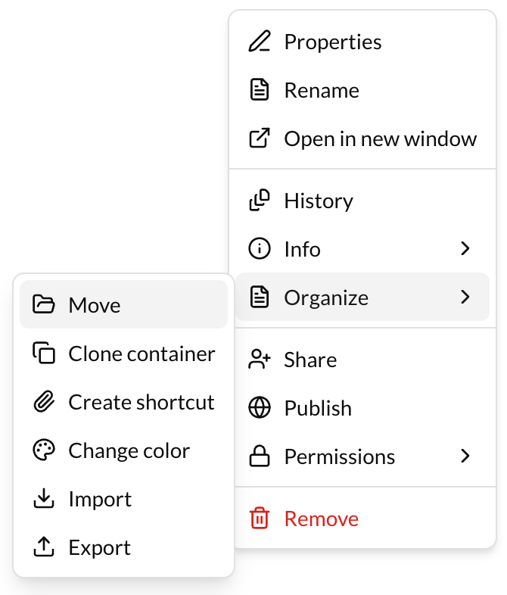Click the palette Change color icon
Screen dimensions: 507x595
click(x=44, y=450)
